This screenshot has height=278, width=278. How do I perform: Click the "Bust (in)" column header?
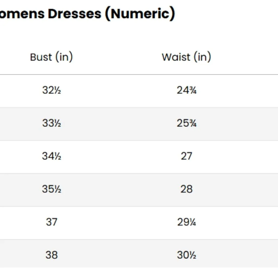point(51,57)
